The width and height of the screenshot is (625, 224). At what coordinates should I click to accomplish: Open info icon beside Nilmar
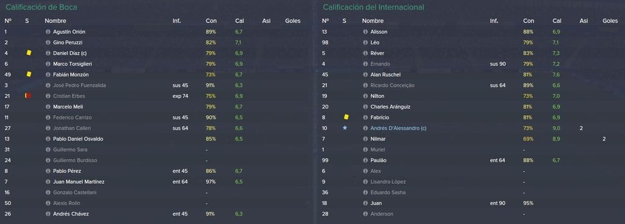tap(365, 139)
